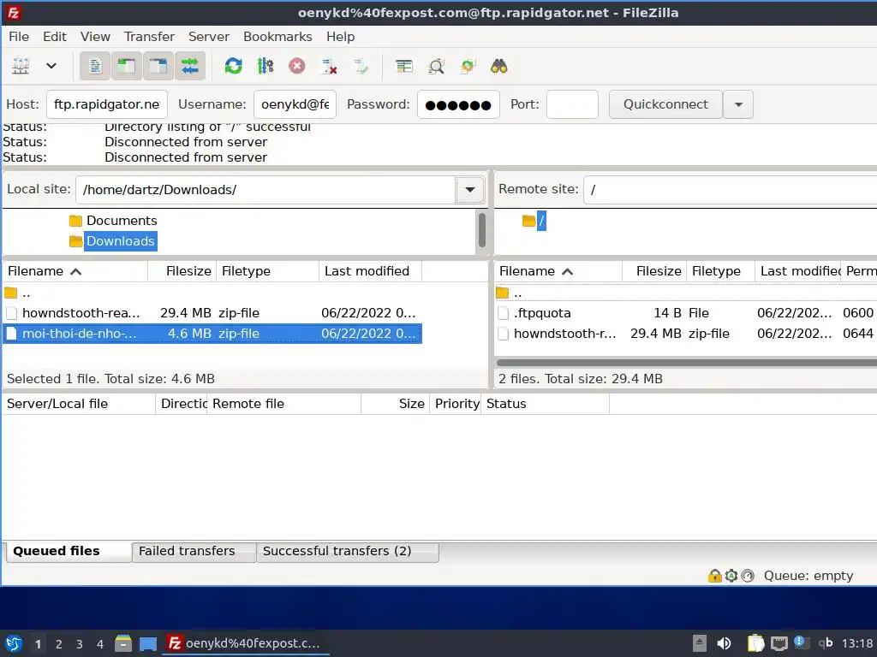Open the View menu
The height and width of the screenshot is (657, 877).
[95, 37]
